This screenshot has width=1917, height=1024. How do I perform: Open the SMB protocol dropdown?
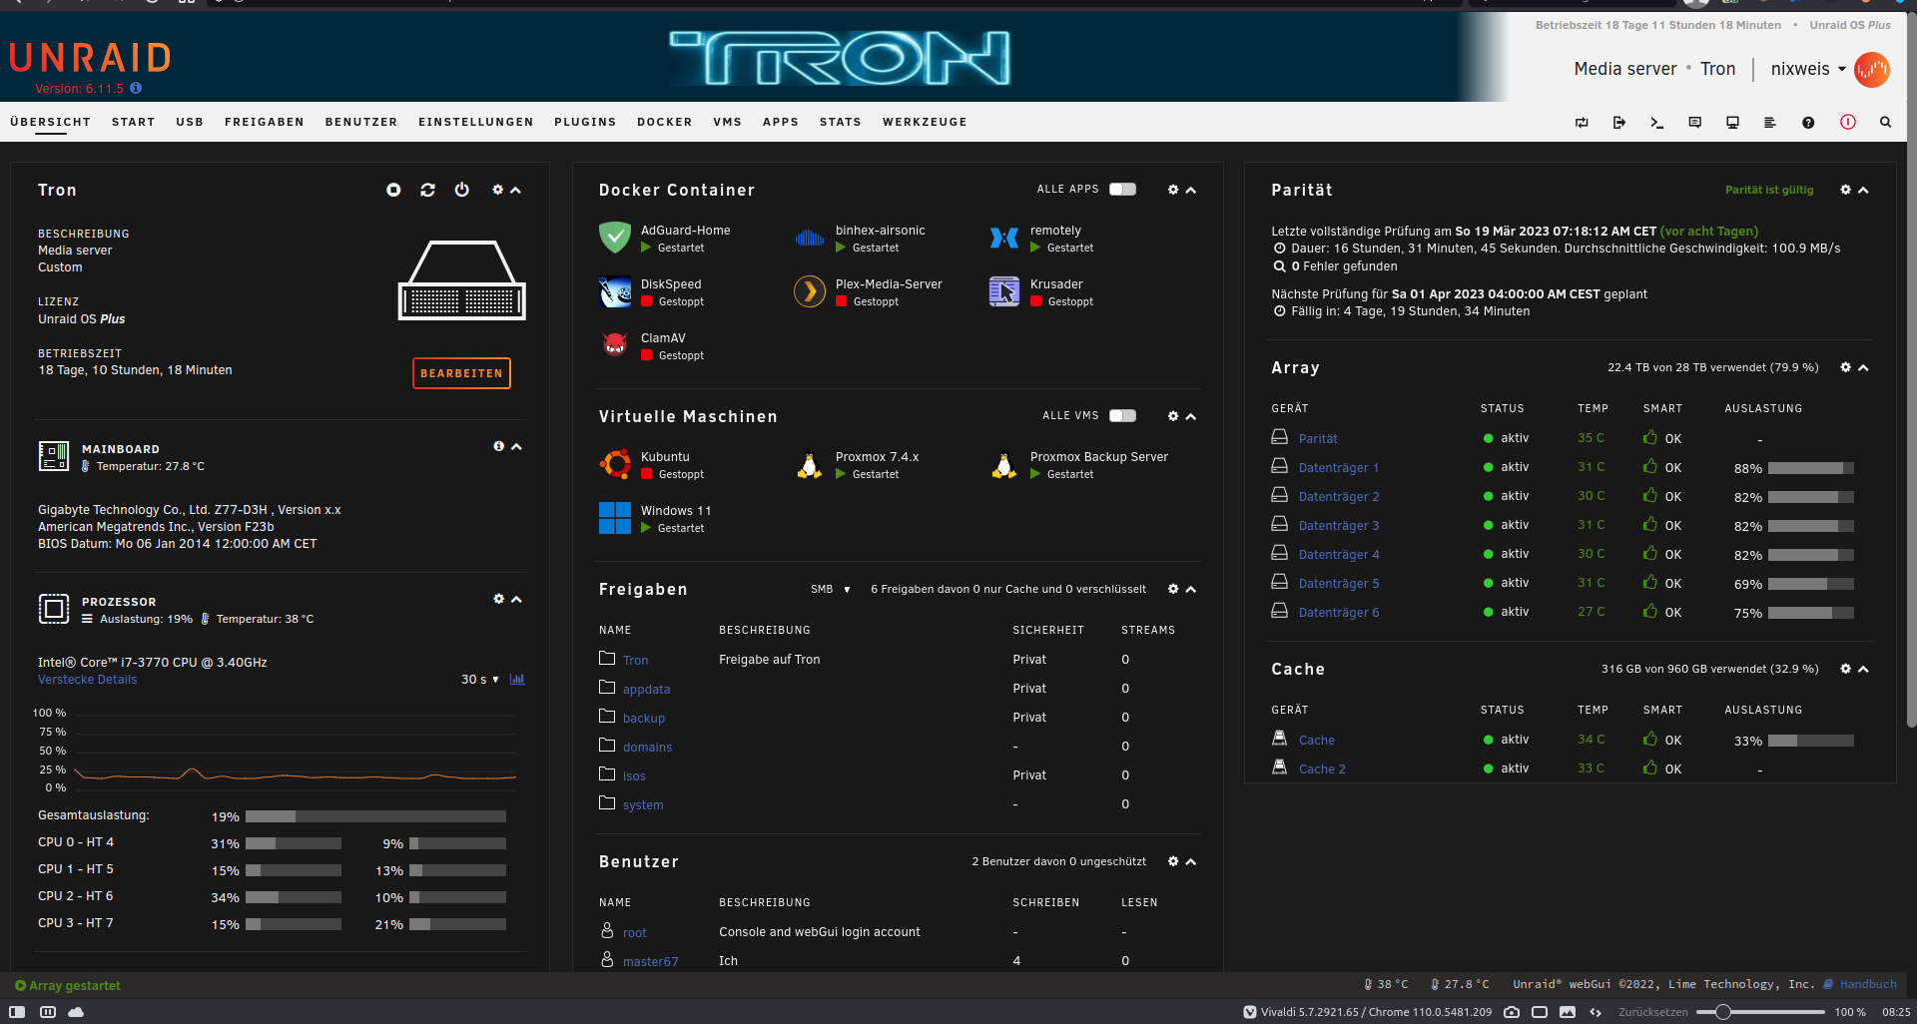[831, 589]
